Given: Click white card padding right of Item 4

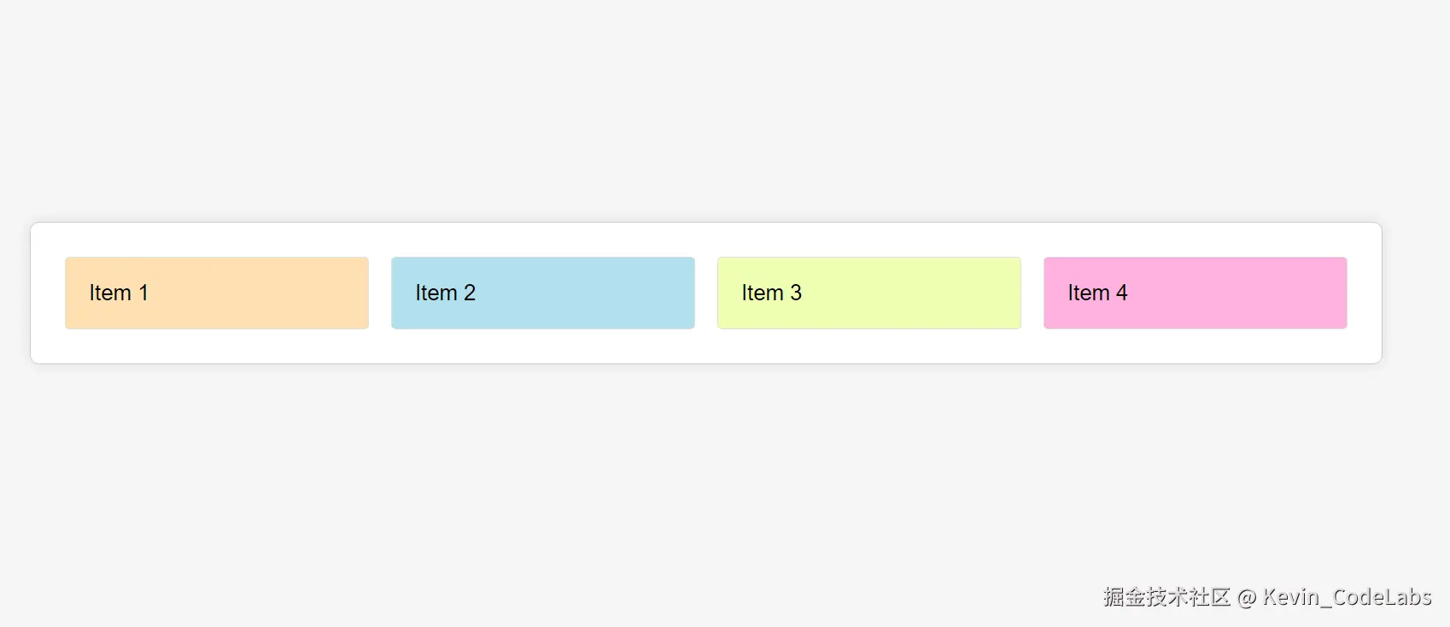Looking at the screenshot, I should tap(1364, 293).
